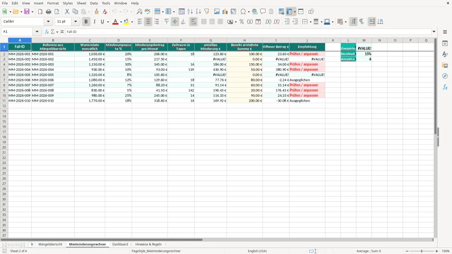Screen dimensions: 452x254
Task: Open the Function Wizard fx icon
Action: click(47, 32)
